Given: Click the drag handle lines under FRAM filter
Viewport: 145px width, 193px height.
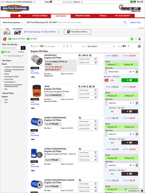Looking at the screenshot, I should [33, 108].
